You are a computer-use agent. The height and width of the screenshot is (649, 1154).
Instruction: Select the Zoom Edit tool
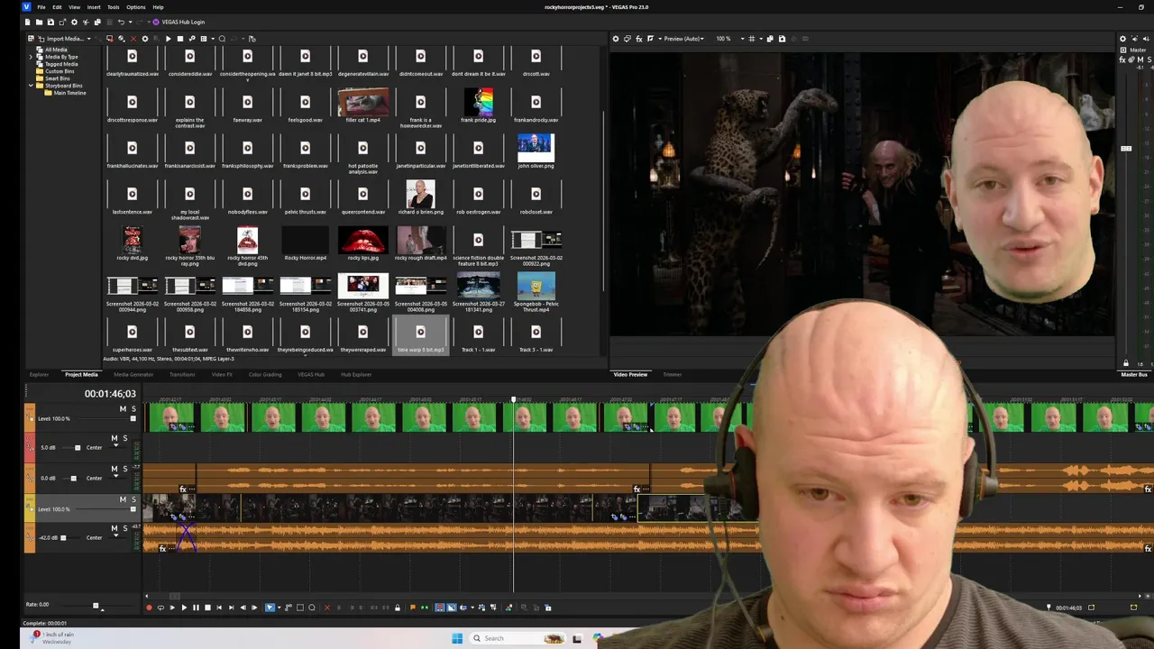pos(312,608)
